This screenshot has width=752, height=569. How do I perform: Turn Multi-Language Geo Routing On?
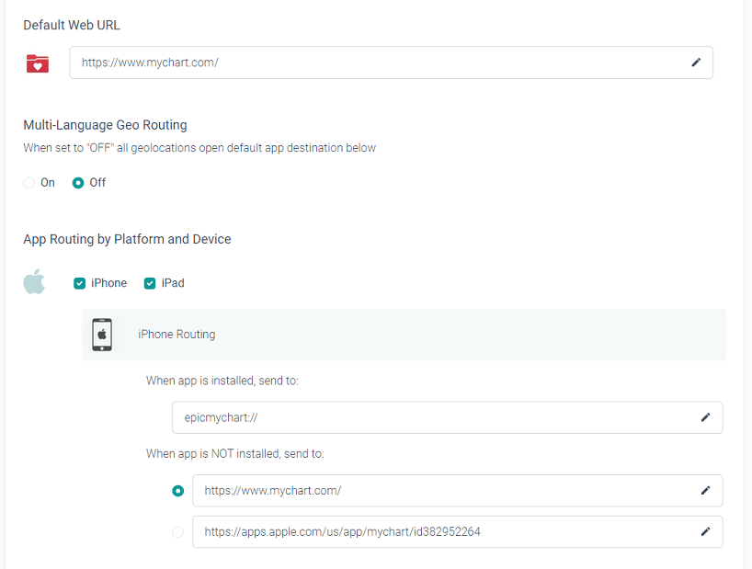(x=29, y=183)
